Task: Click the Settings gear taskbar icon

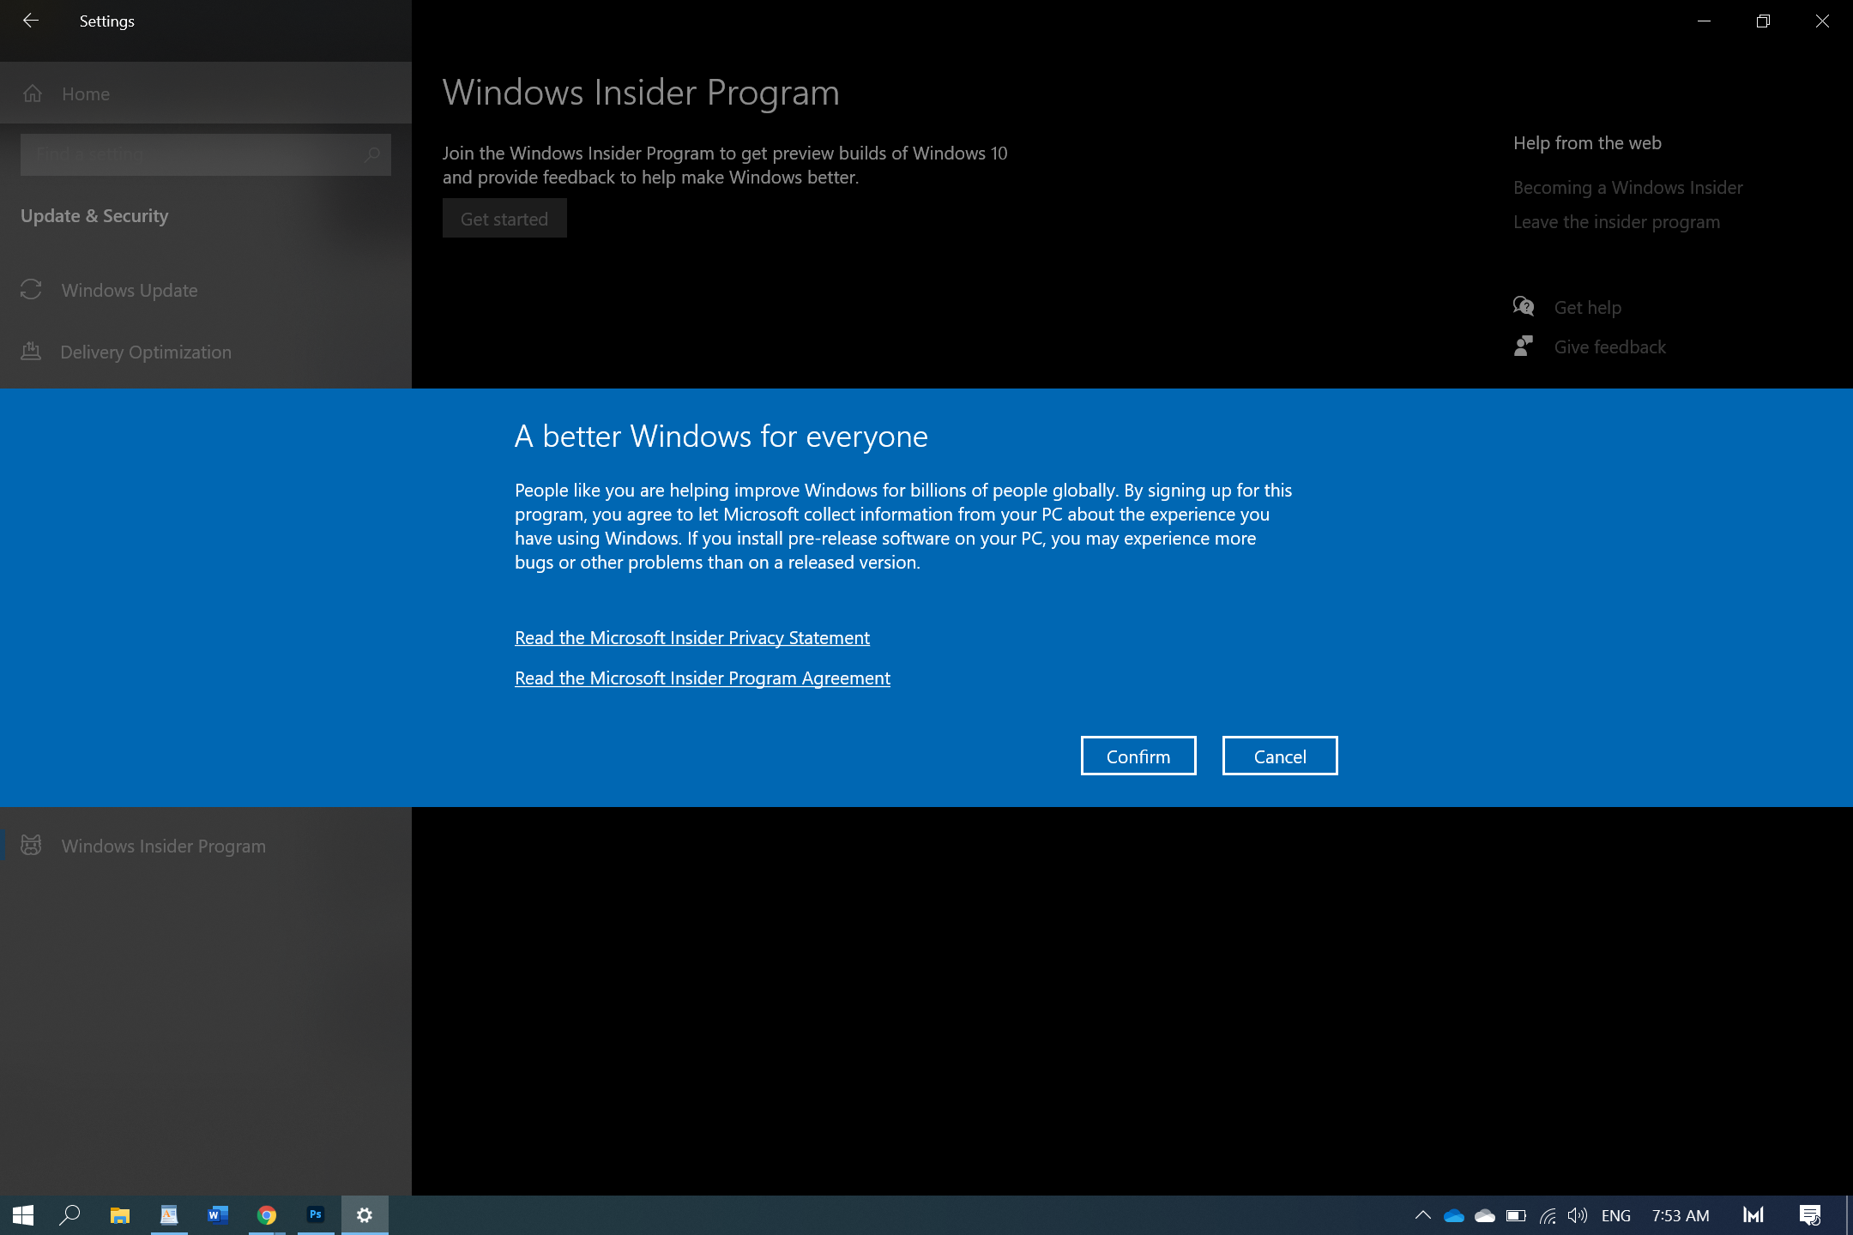Action: pyautogui.click(x=365, y=1215)
